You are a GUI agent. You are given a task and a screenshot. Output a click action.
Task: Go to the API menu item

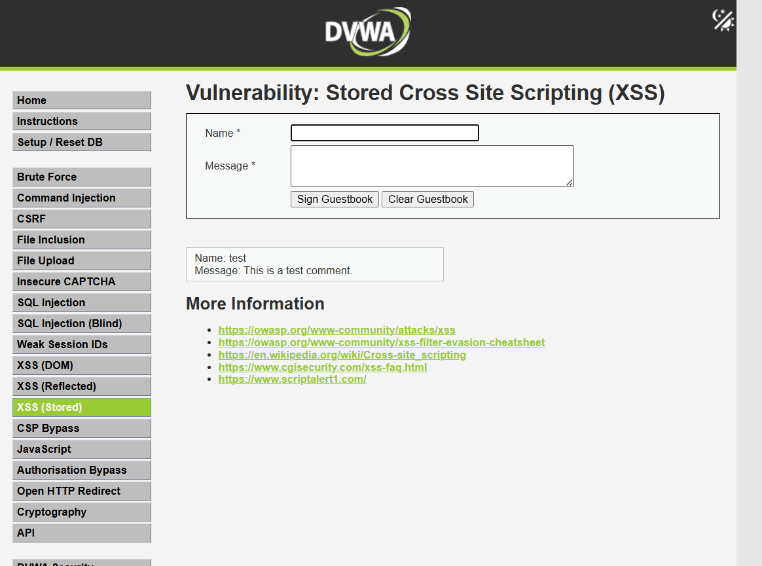82,533
